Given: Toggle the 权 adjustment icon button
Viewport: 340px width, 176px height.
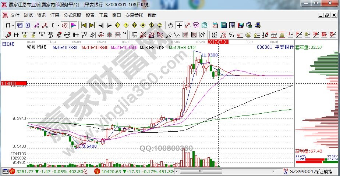Looking at the screenshot, I should pos(64,25).
